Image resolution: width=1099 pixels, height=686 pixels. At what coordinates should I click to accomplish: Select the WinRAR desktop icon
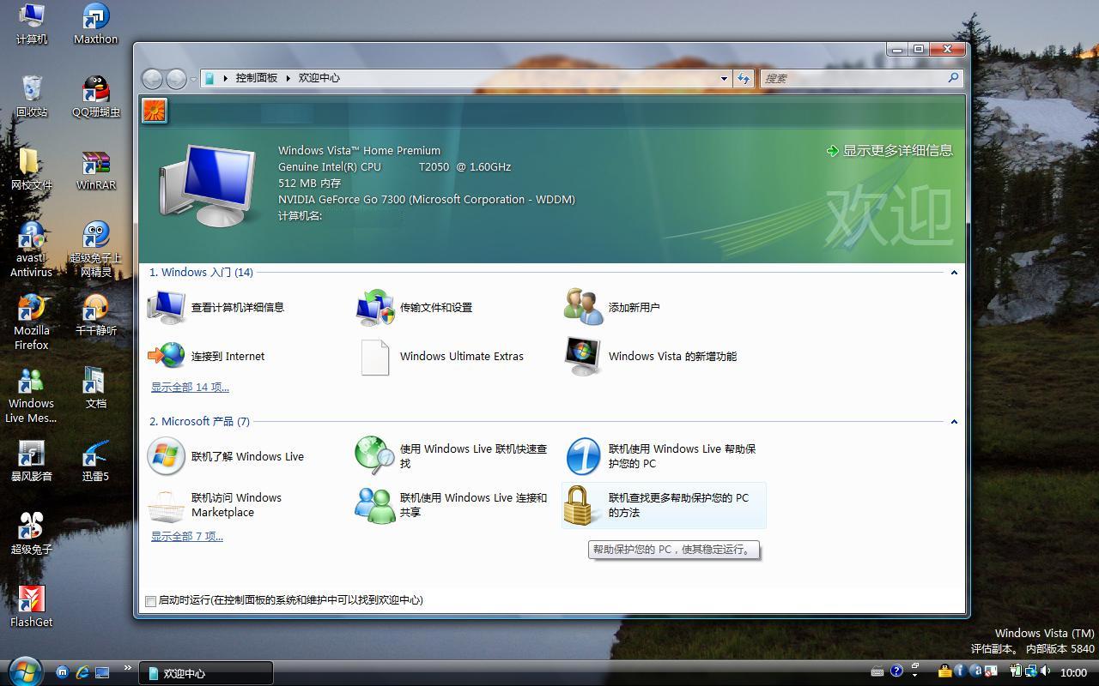pyautogui.click(x=95, y=169)
